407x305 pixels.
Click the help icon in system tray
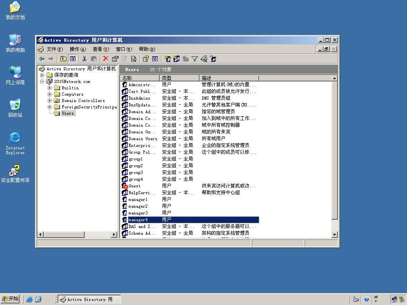click(x=366, y=299)
